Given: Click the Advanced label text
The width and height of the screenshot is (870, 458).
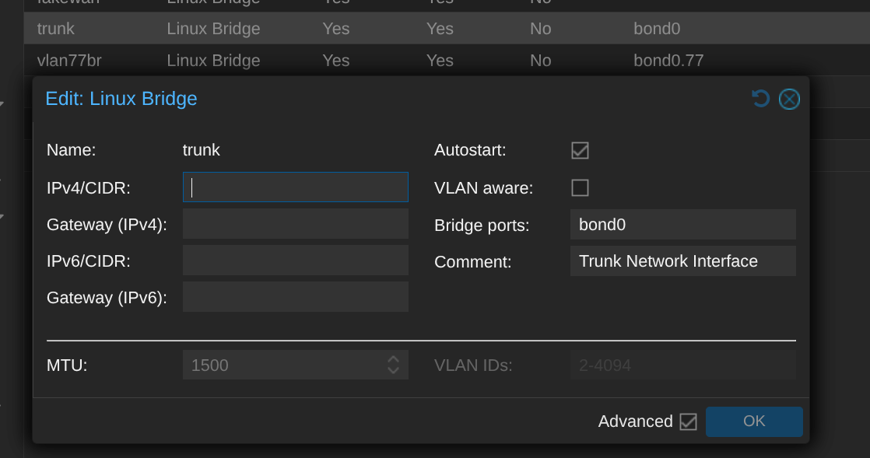Looking at the screenshot, I should click(635, 421).
